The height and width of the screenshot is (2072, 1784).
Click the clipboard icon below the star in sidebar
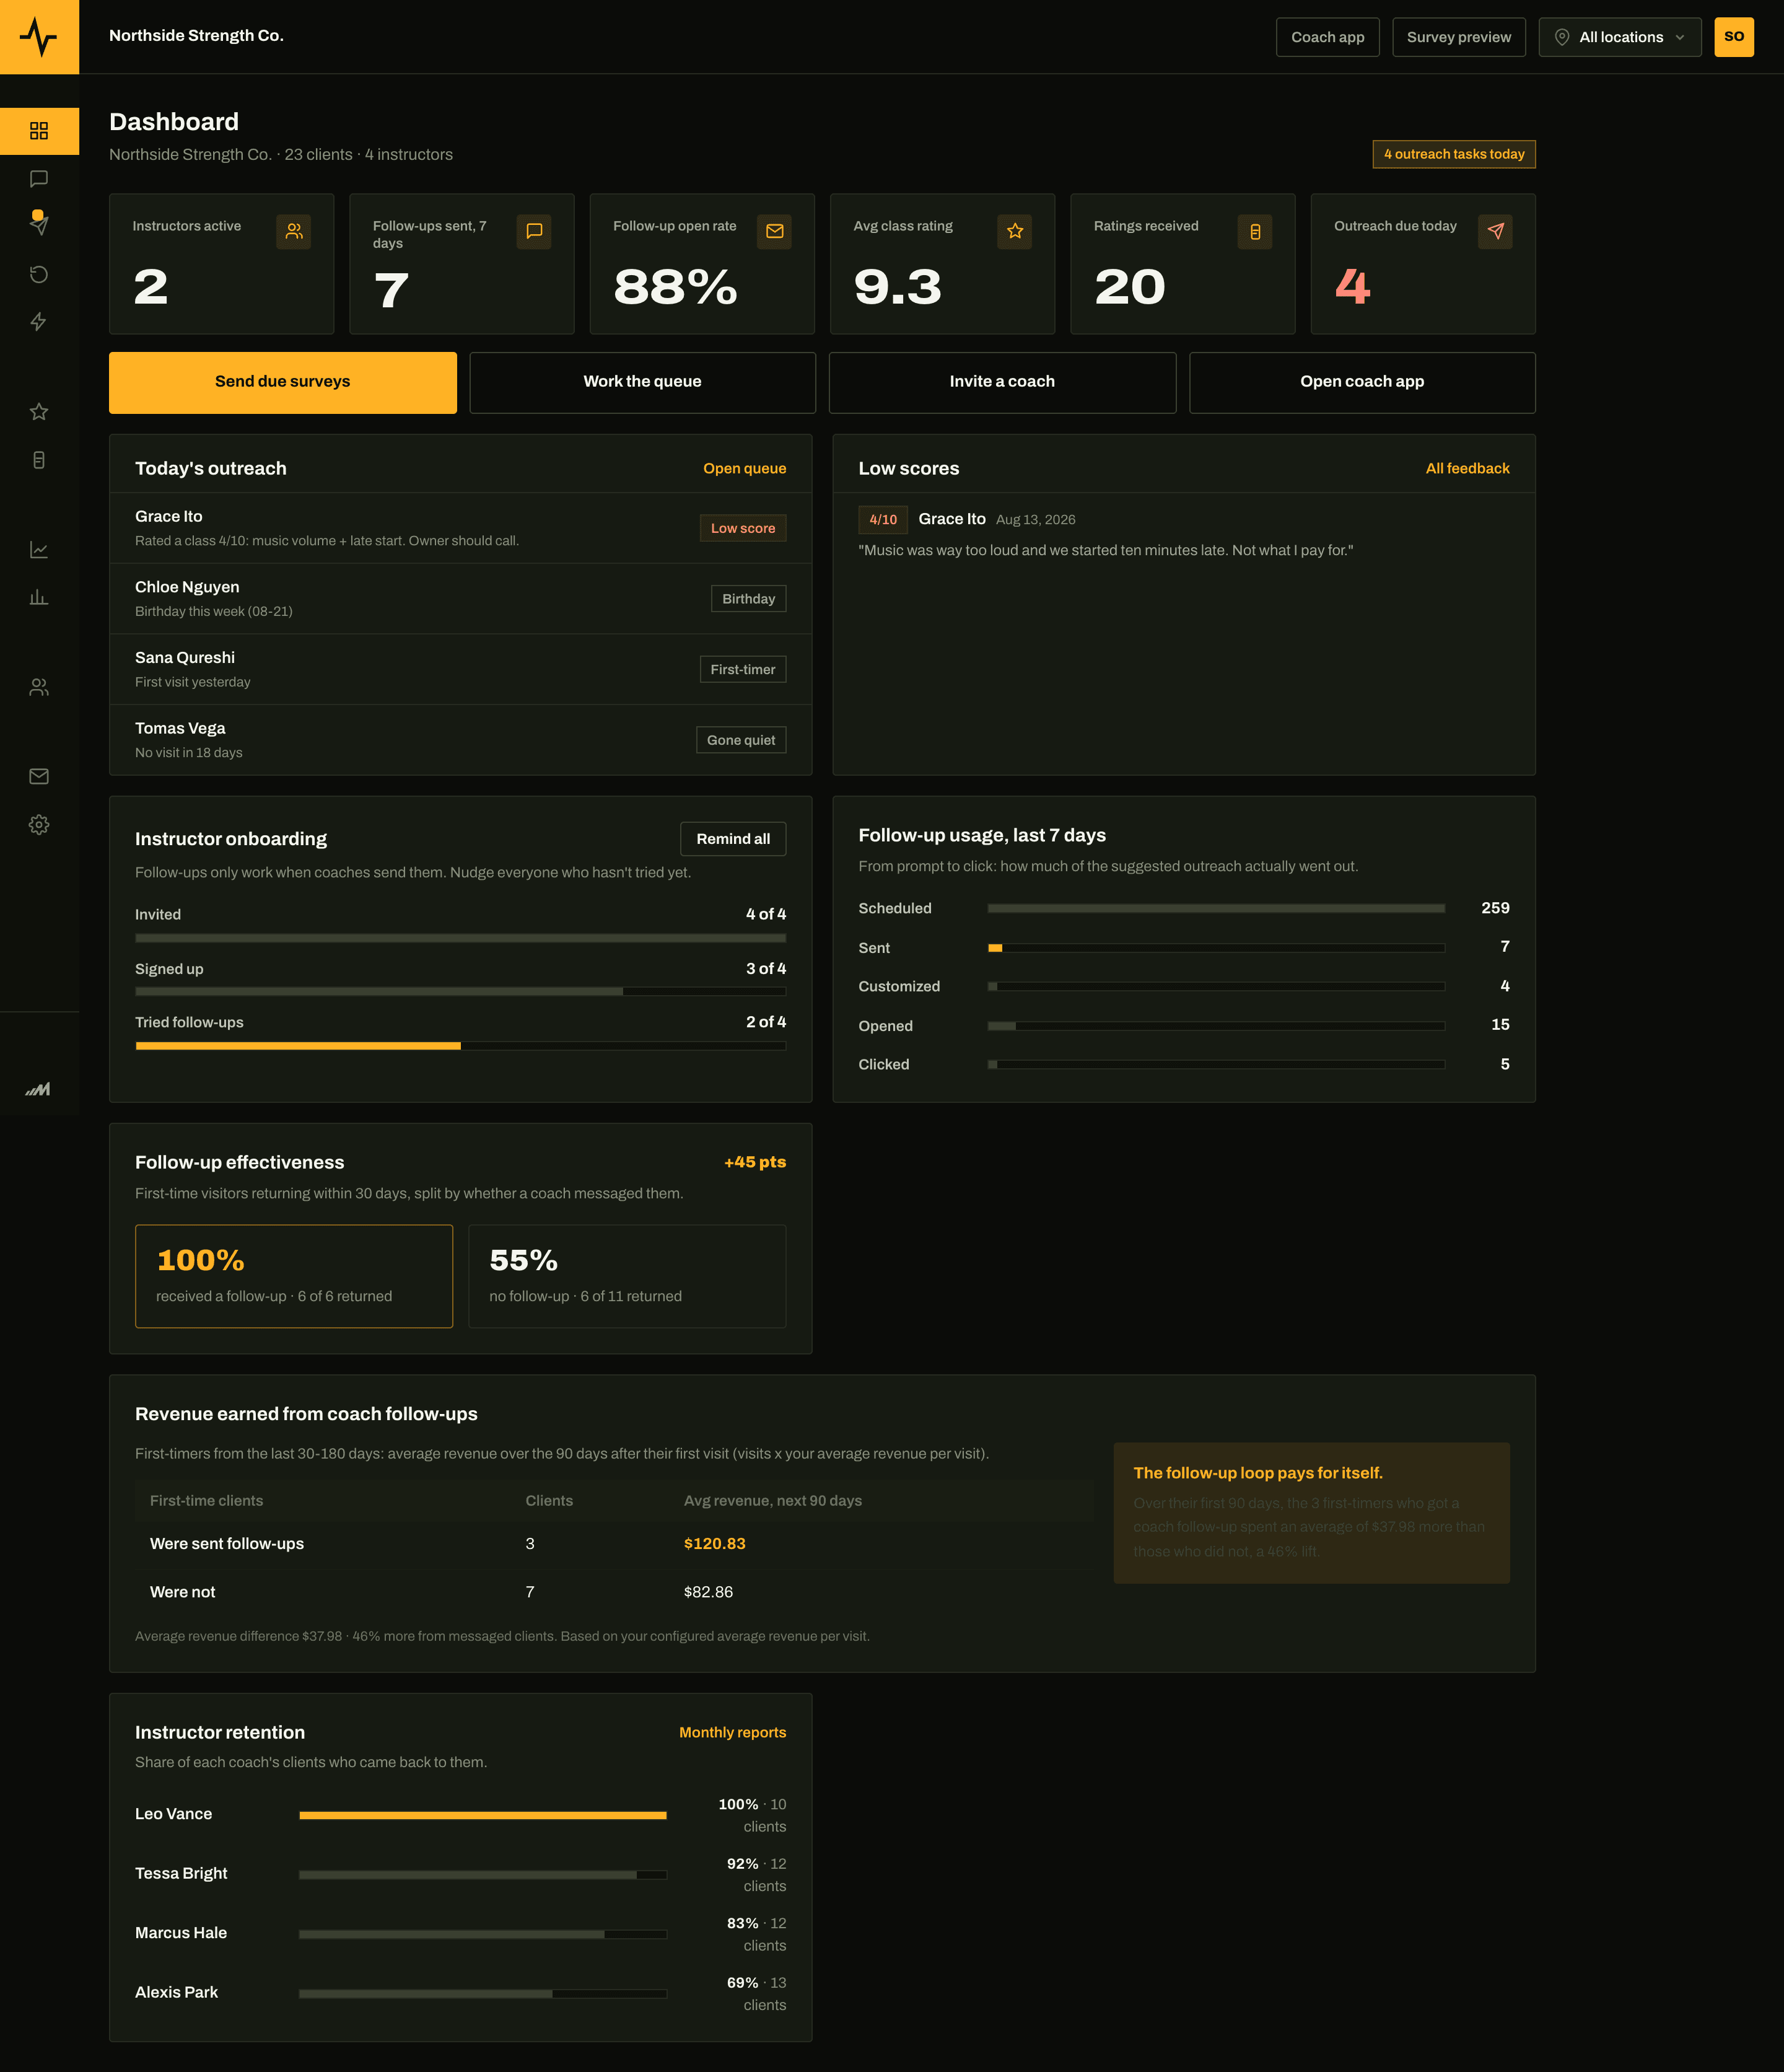(x=39, y=460)
